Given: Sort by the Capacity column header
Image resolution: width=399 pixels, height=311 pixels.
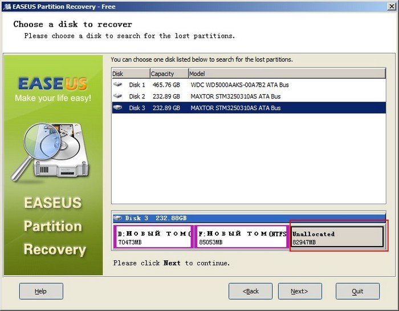Looking at the screenshot, I should (169, 74).
